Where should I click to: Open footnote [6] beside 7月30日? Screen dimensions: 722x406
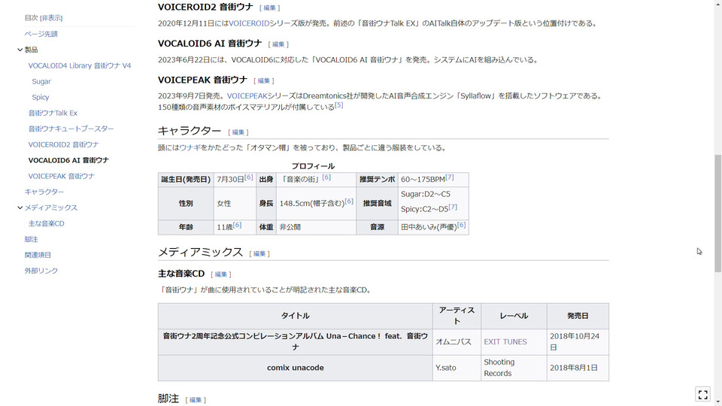click(x=249, y=177)
